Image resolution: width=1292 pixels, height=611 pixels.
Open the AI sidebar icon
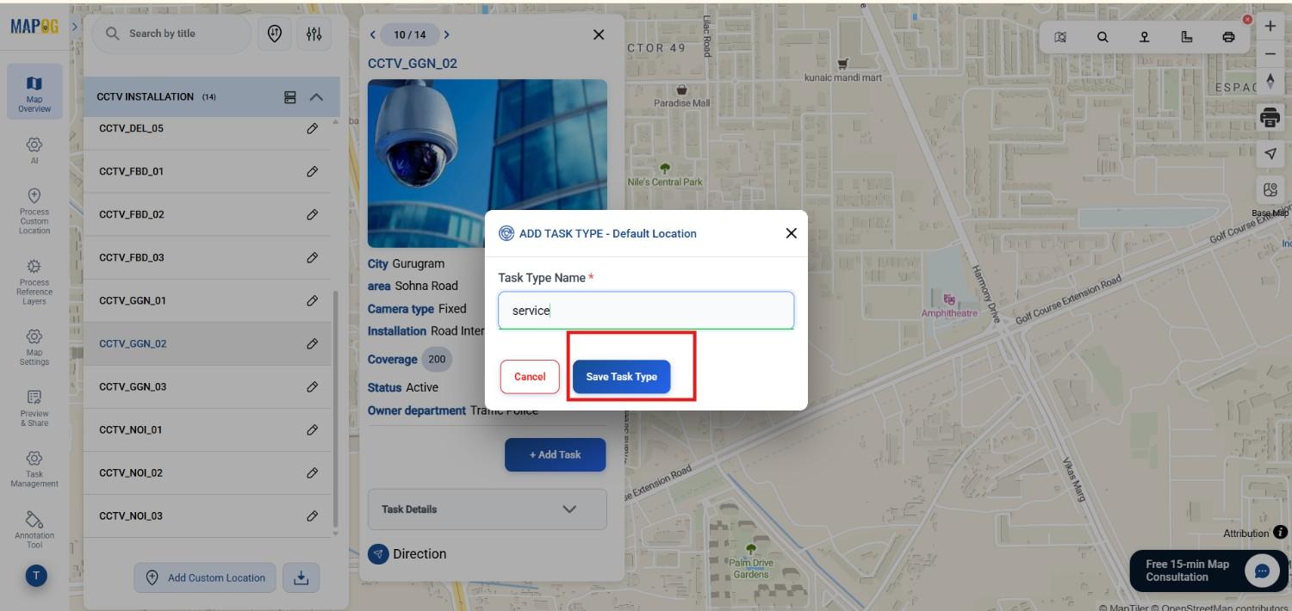34,150
